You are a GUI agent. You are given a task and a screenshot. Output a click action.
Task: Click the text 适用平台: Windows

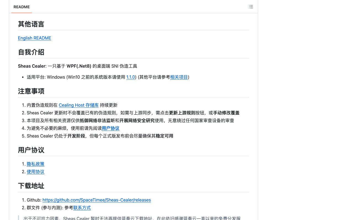click(46, 77)
